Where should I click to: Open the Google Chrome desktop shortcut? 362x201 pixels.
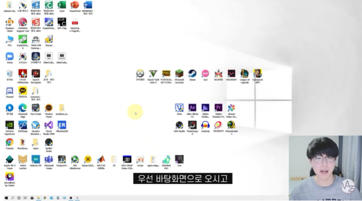(10, 144)
